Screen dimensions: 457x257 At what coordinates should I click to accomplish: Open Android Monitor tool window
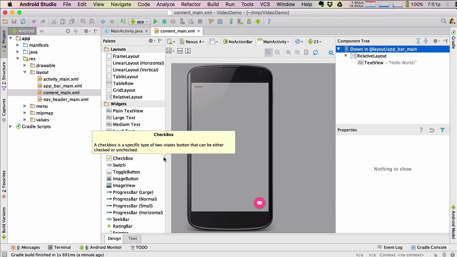tap(101, 247)
